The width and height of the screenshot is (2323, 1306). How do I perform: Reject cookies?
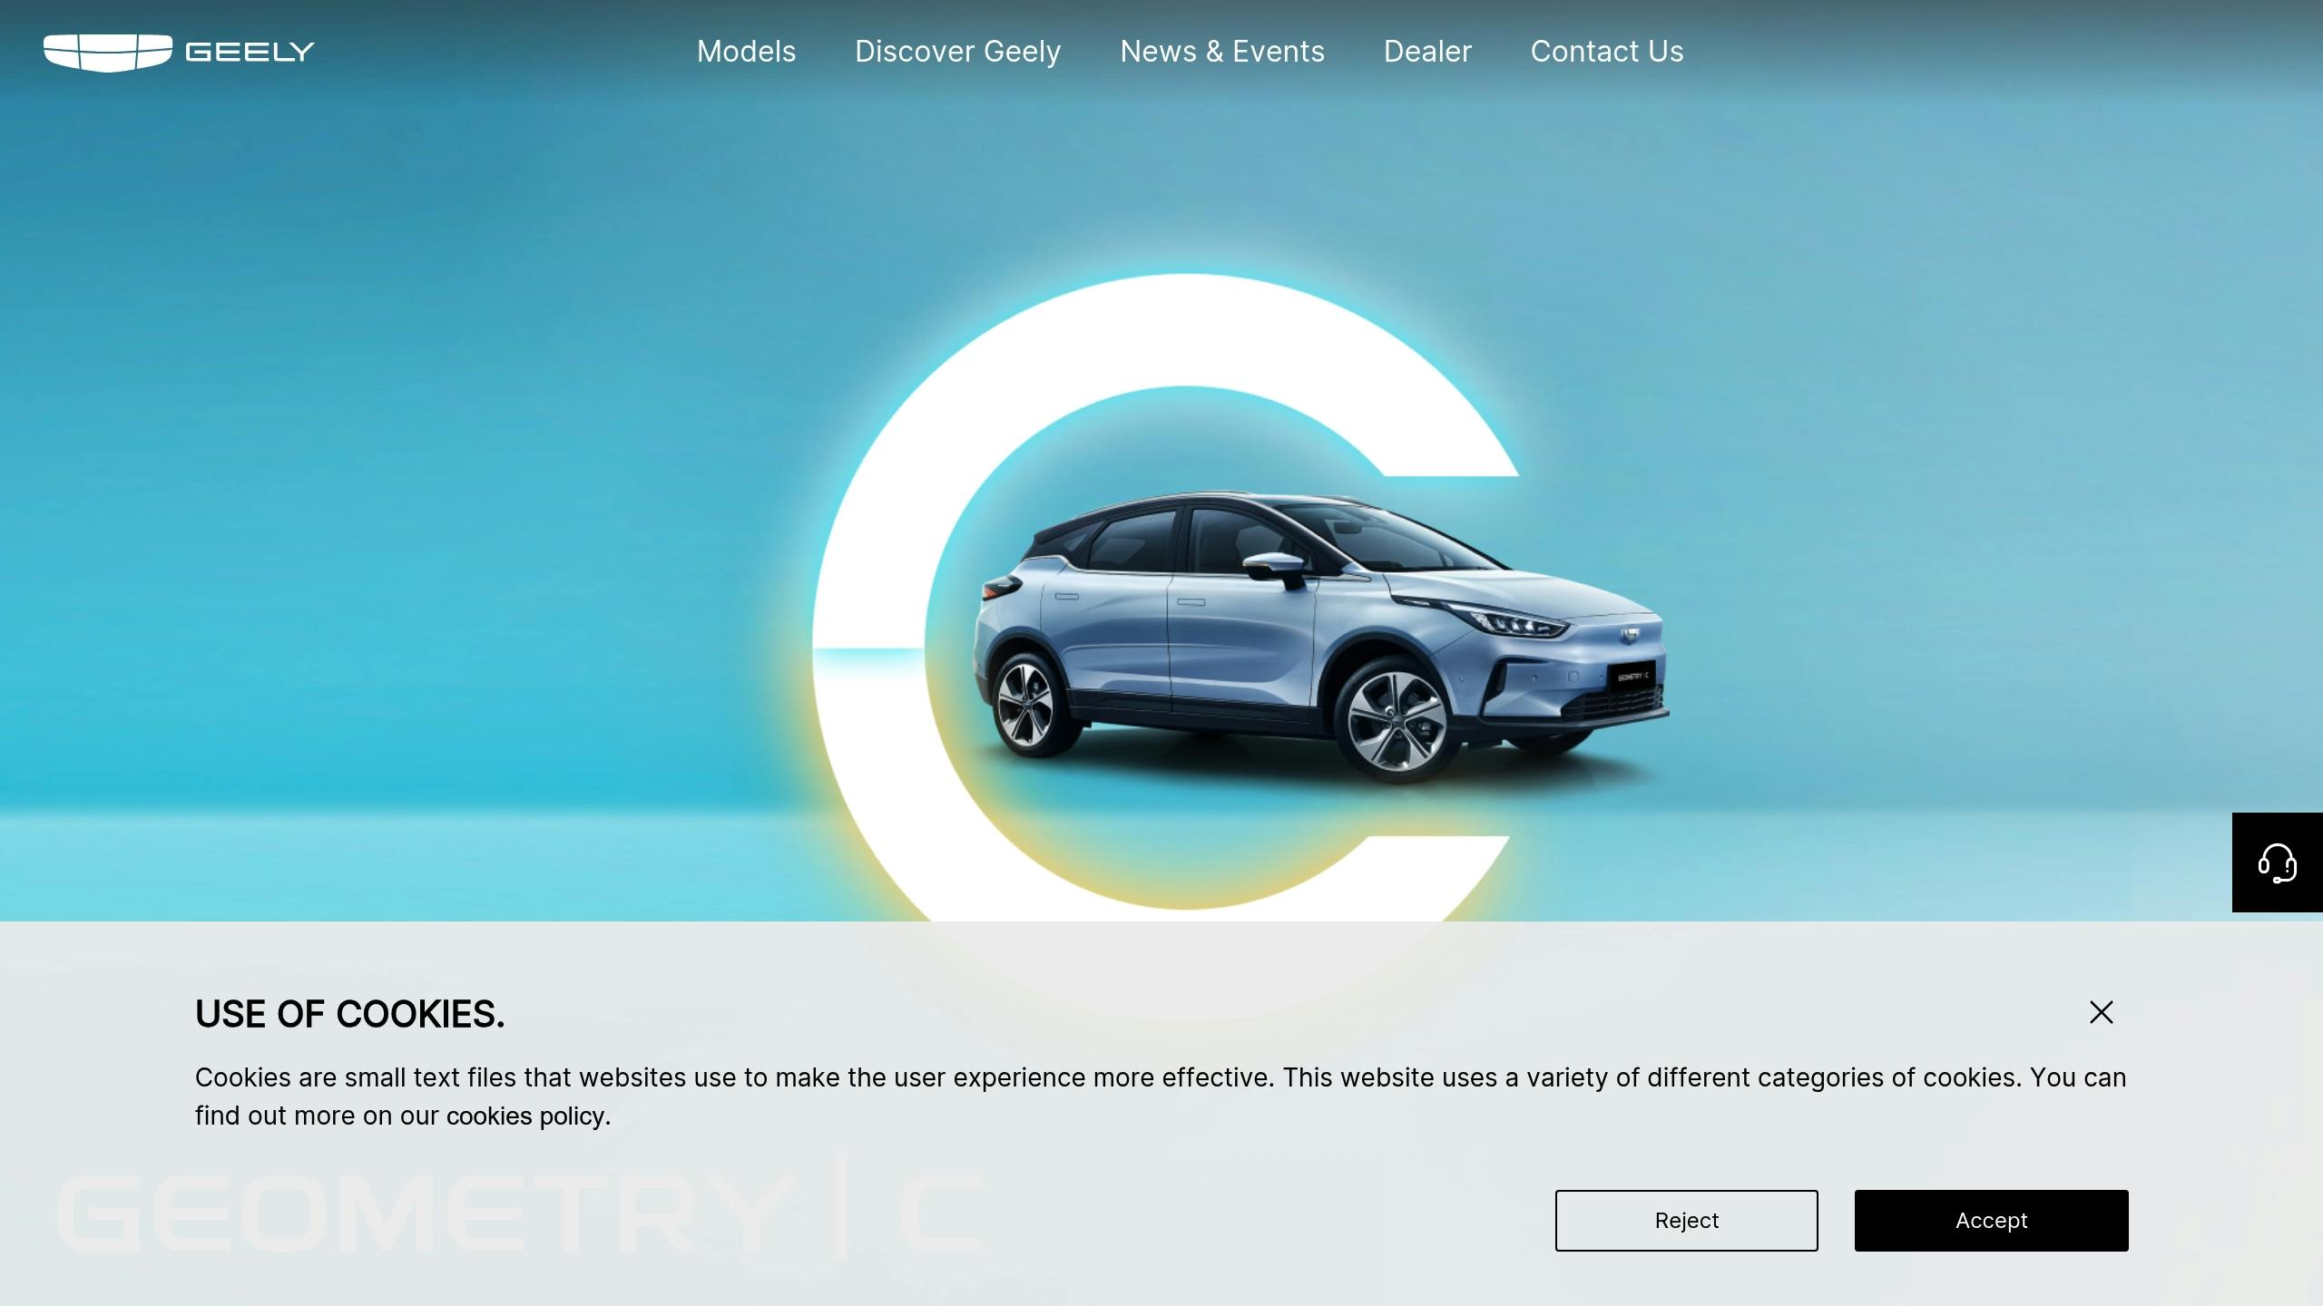pos(1686,1221)
